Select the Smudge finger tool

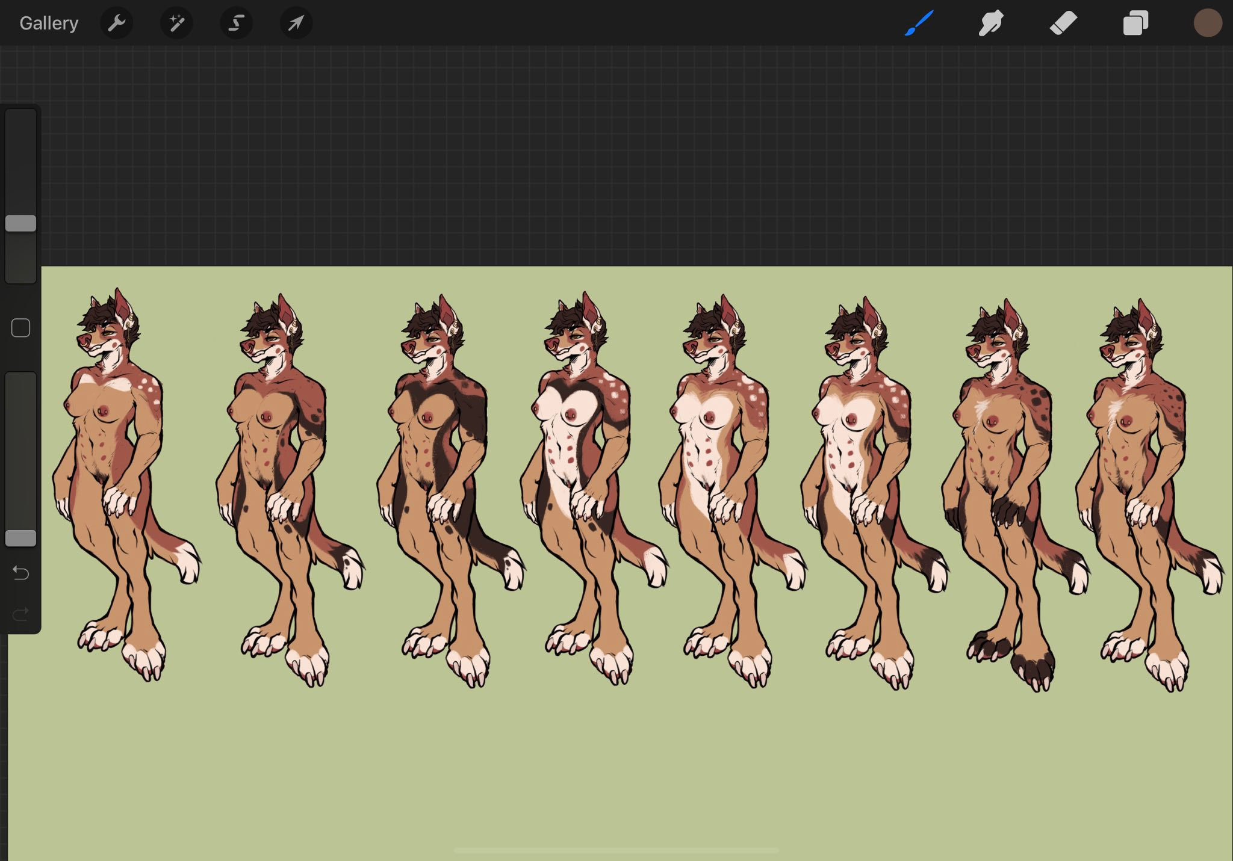[x=990, y=23]
